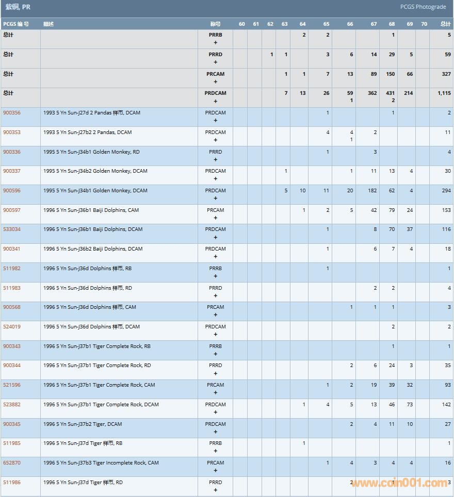Open PCGS number 900356 link

pyautogui.click(x=12, y=113)
